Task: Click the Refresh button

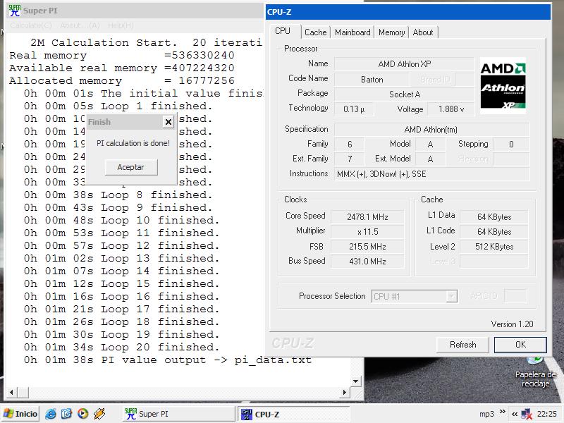Action: 462,345
